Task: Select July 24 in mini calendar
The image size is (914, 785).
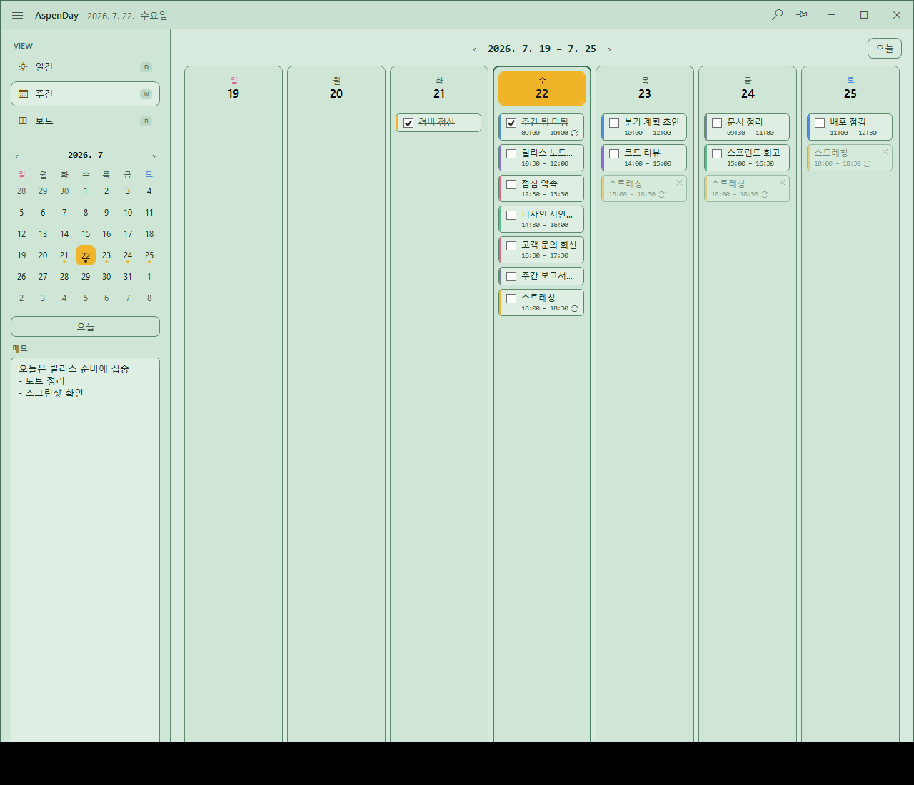Action: click(128, 255)
